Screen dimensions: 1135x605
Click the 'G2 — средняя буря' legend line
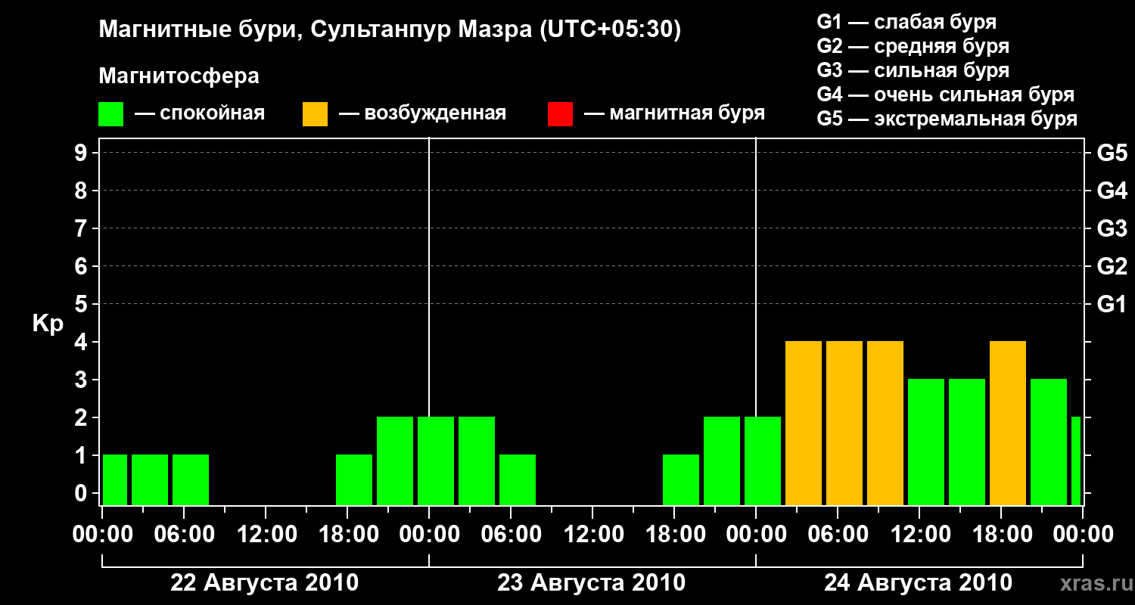point(913,46)
